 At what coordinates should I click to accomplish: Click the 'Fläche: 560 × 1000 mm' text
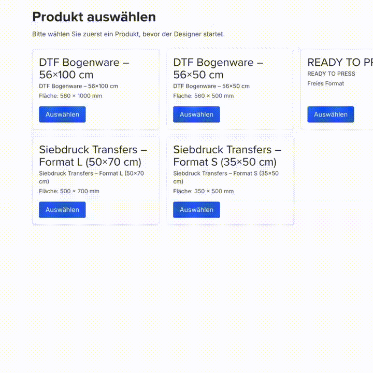coord(70,96)
